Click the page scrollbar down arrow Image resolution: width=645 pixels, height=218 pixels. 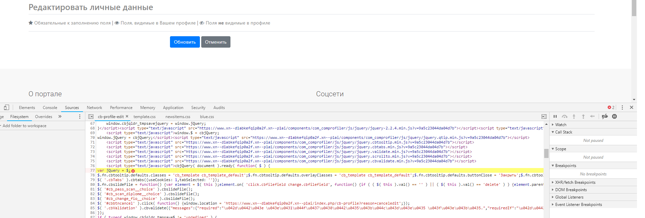coord(634,100)
